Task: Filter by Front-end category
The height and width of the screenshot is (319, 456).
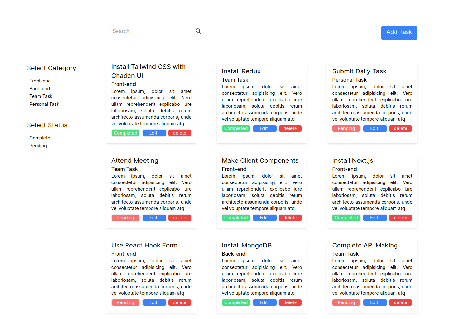Action: click(x=40, y=81)
